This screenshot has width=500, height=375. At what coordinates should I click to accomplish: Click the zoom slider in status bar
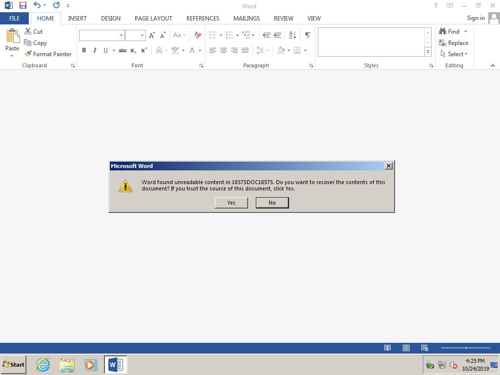click(x=466, y=348)
